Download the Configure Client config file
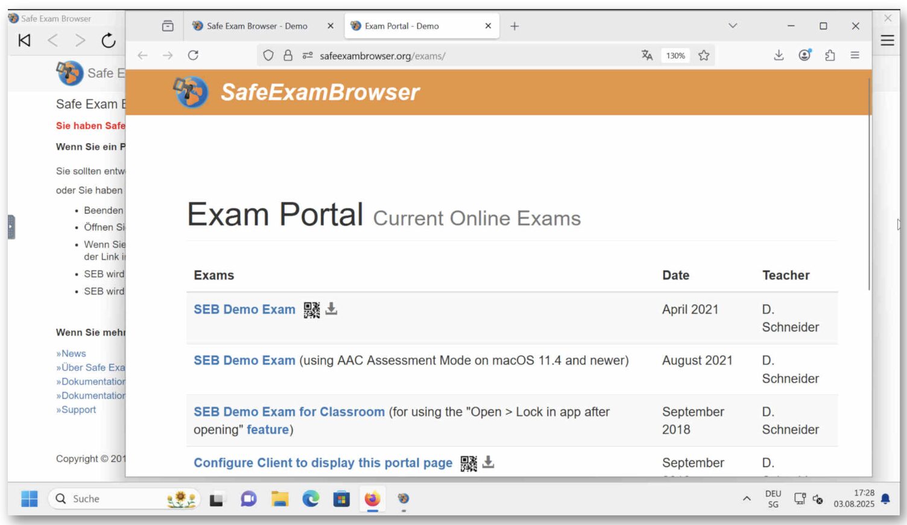The height and width of the screenshot is (525, 907). (x=488, y=462)
